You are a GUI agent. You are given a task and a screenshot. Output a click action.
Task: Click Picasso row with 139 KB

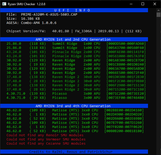(x=76, y=94)
